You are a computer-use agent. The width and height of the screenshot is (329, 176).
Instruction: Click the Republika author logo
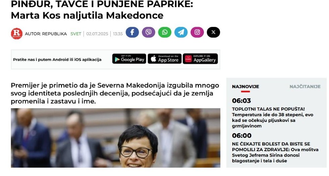(17, 34)
